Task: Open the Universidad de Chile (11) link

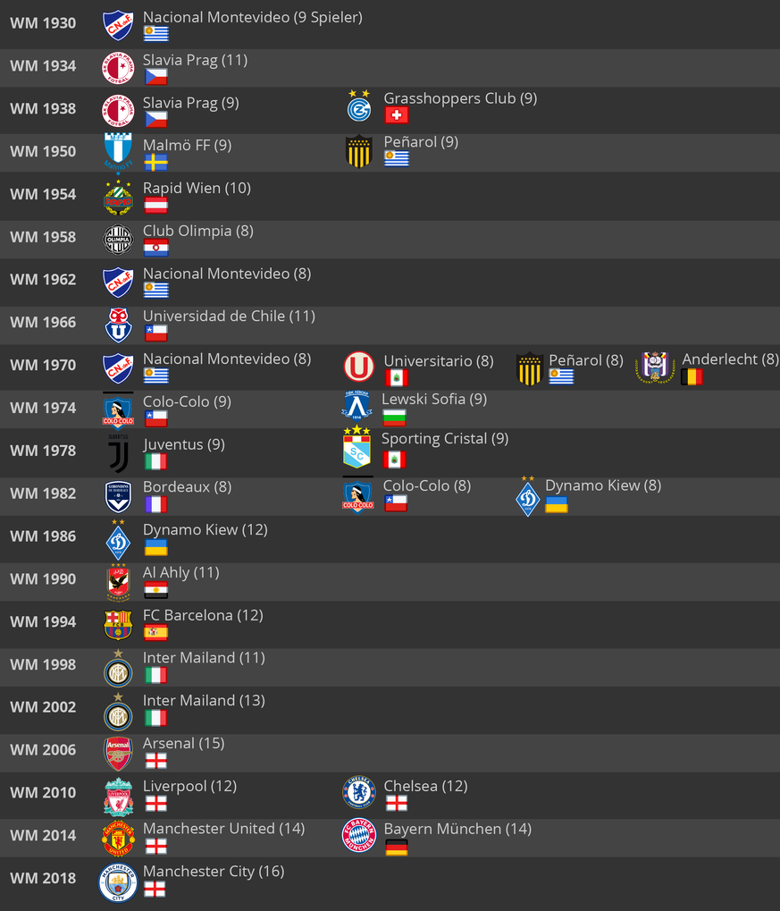Action: (x=229, y=316)
